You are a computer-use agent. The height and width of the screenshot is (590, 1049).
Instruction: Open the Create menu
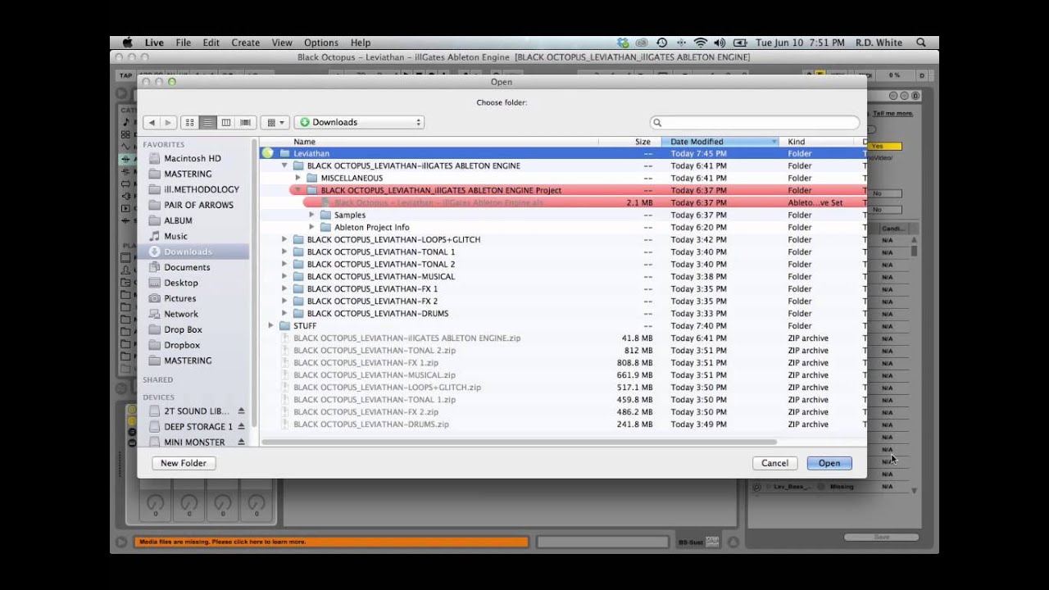[x=245, y=43]
